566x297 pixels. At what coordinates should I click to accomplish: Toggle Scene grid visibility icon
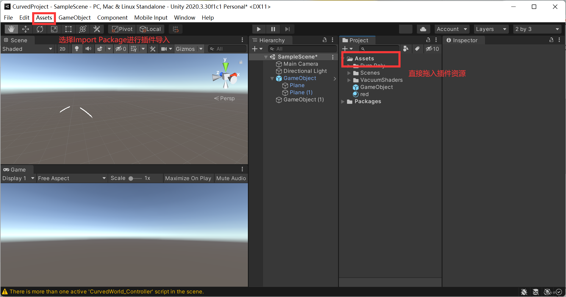134,49
